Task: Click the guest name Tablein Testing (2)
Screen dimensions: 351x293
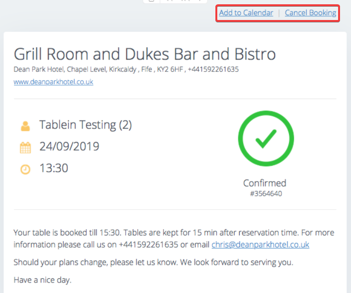Action: (85, 125)
